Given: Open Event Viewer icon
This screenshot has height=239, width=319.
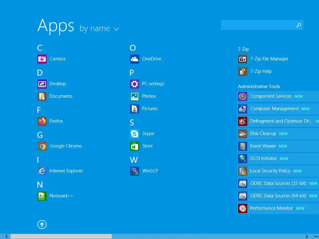Looking at the screenshot, I should click(243, 146).
